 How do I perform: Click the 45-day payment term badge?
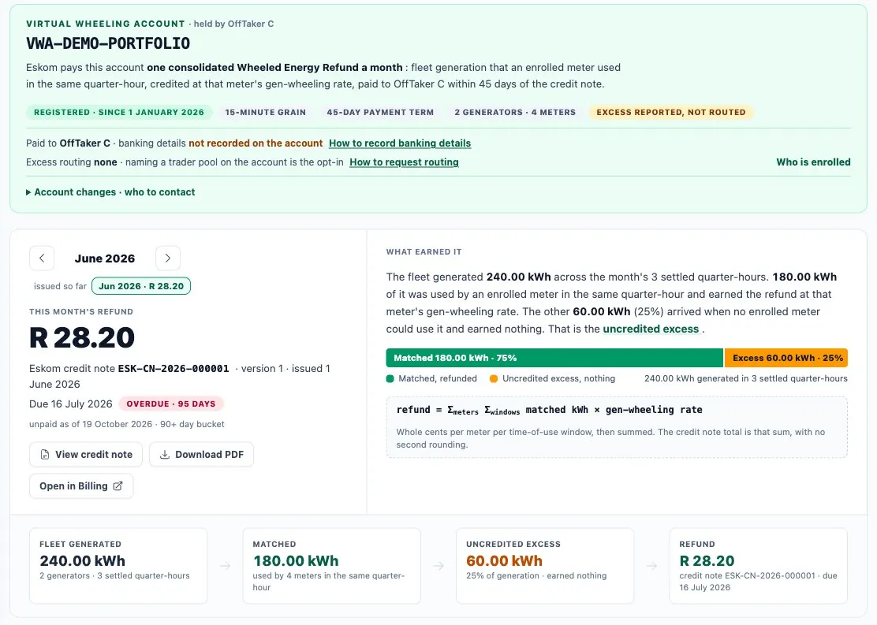380,113
